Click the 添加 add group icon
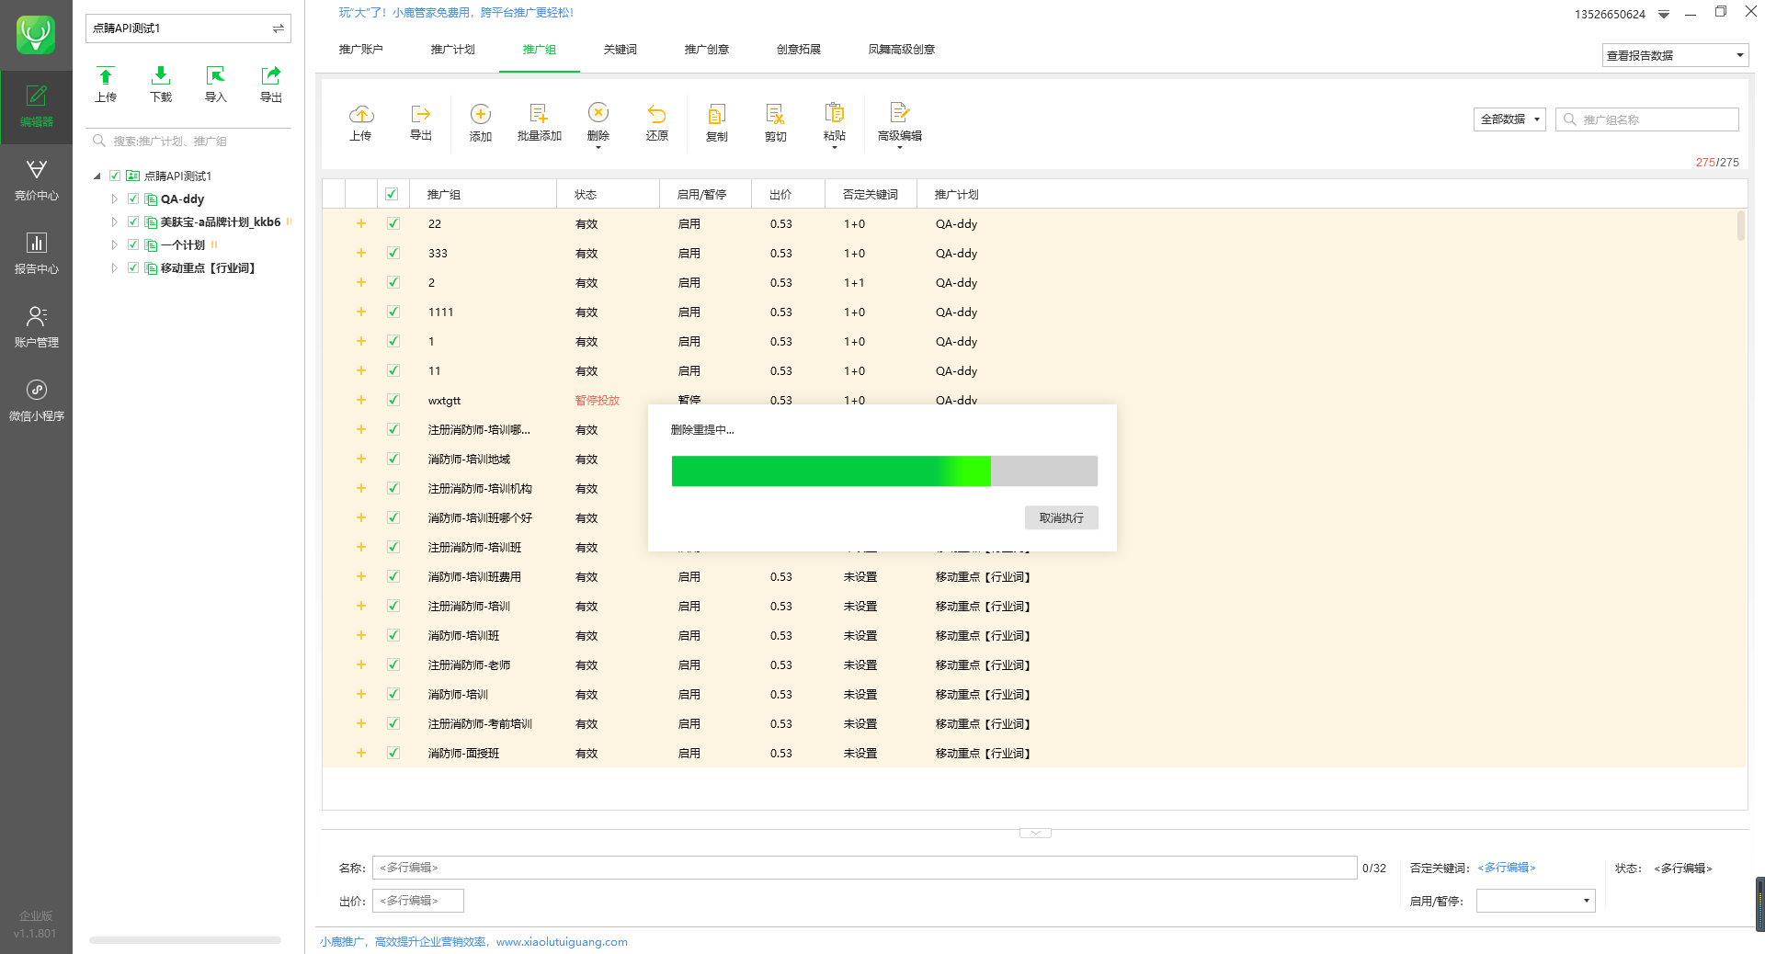Image resolution: width=1765 pixels, height=954 pixels. (x=481, y=122)
